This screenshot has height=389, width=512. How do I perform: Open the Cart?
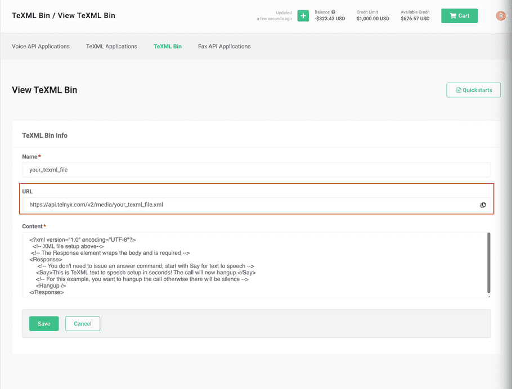point(459,16)
